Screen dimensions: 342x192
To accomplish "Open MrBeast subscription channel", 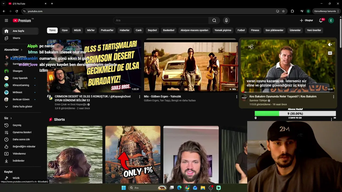I will 21,92.
